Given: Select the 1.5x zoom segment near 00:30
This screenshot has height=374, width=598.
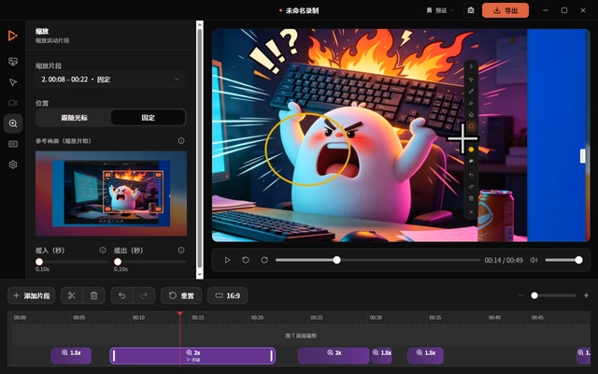Looking at the screenshot, I should [382, 355].
